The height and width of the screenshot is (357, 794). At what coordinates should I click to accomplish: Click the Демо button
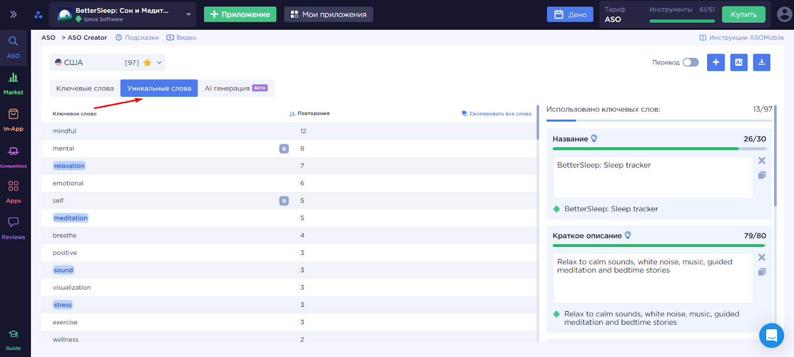[570, 14]
